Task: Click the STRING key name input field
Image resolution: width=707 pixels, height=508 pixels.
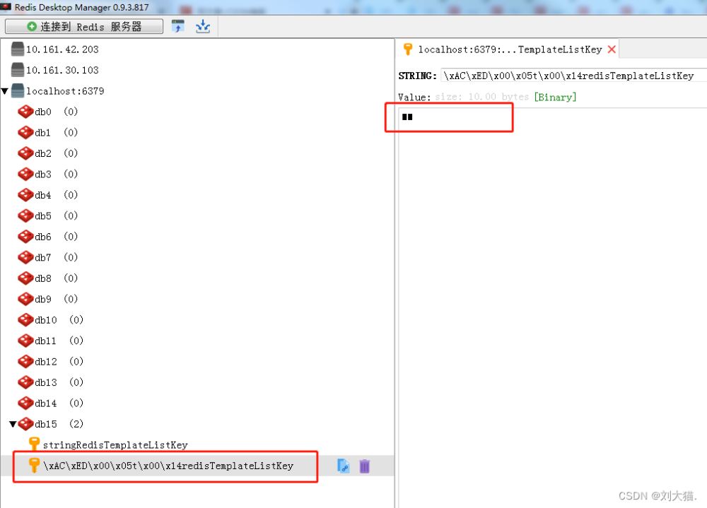Action: click(x=573, y=76)
